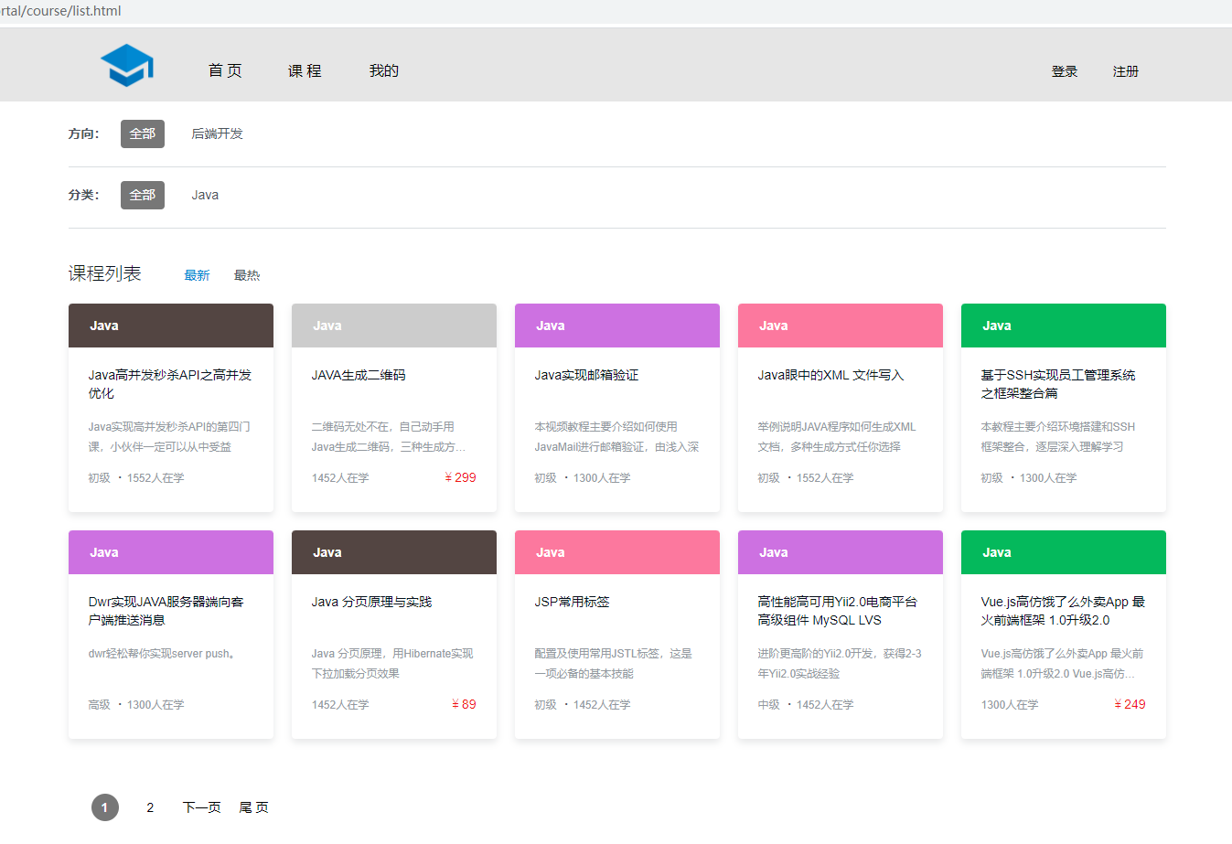Open course 高性能高可用Yii2.0电商平台

pyautogui.click(x=837, y=611)
